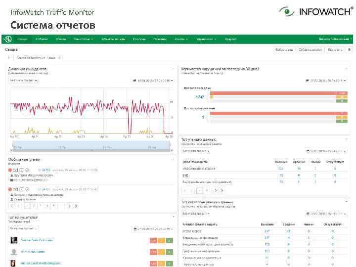This screenshot has height=267, width=356.
Task: Open date range dropdown in Количество нарушений panel
Action: [x=325, y=81]
